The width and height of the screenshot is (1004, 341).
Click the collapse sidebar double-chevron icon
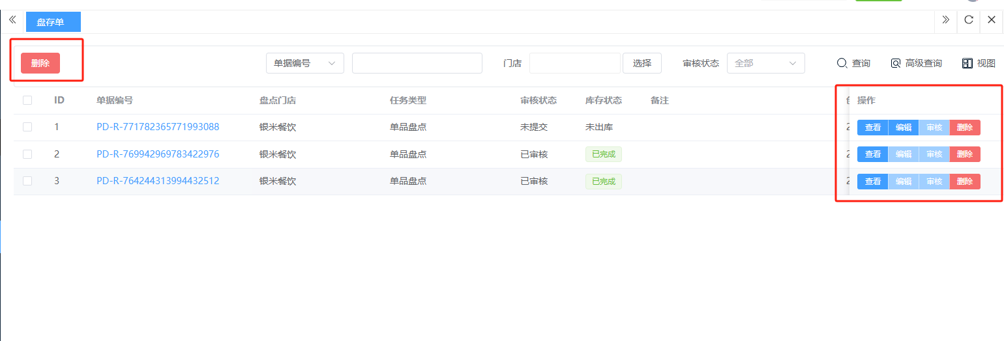coord(12,20)
